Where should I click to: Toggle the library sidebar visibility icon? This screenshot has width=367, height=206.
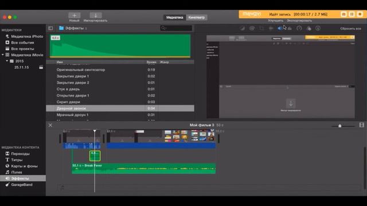(x=50, y=28)
